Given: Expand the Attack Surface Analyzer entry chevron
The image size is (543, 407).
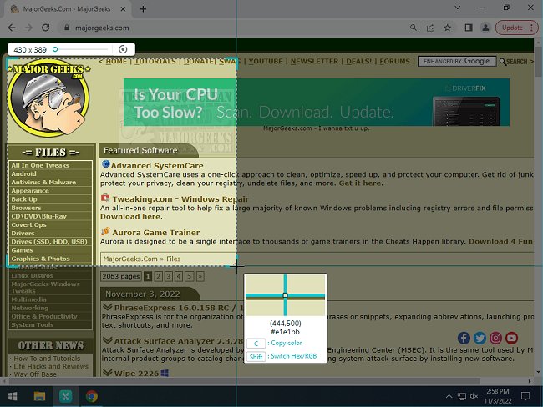Looking at the screenshot, I should [x=108, y=340].
